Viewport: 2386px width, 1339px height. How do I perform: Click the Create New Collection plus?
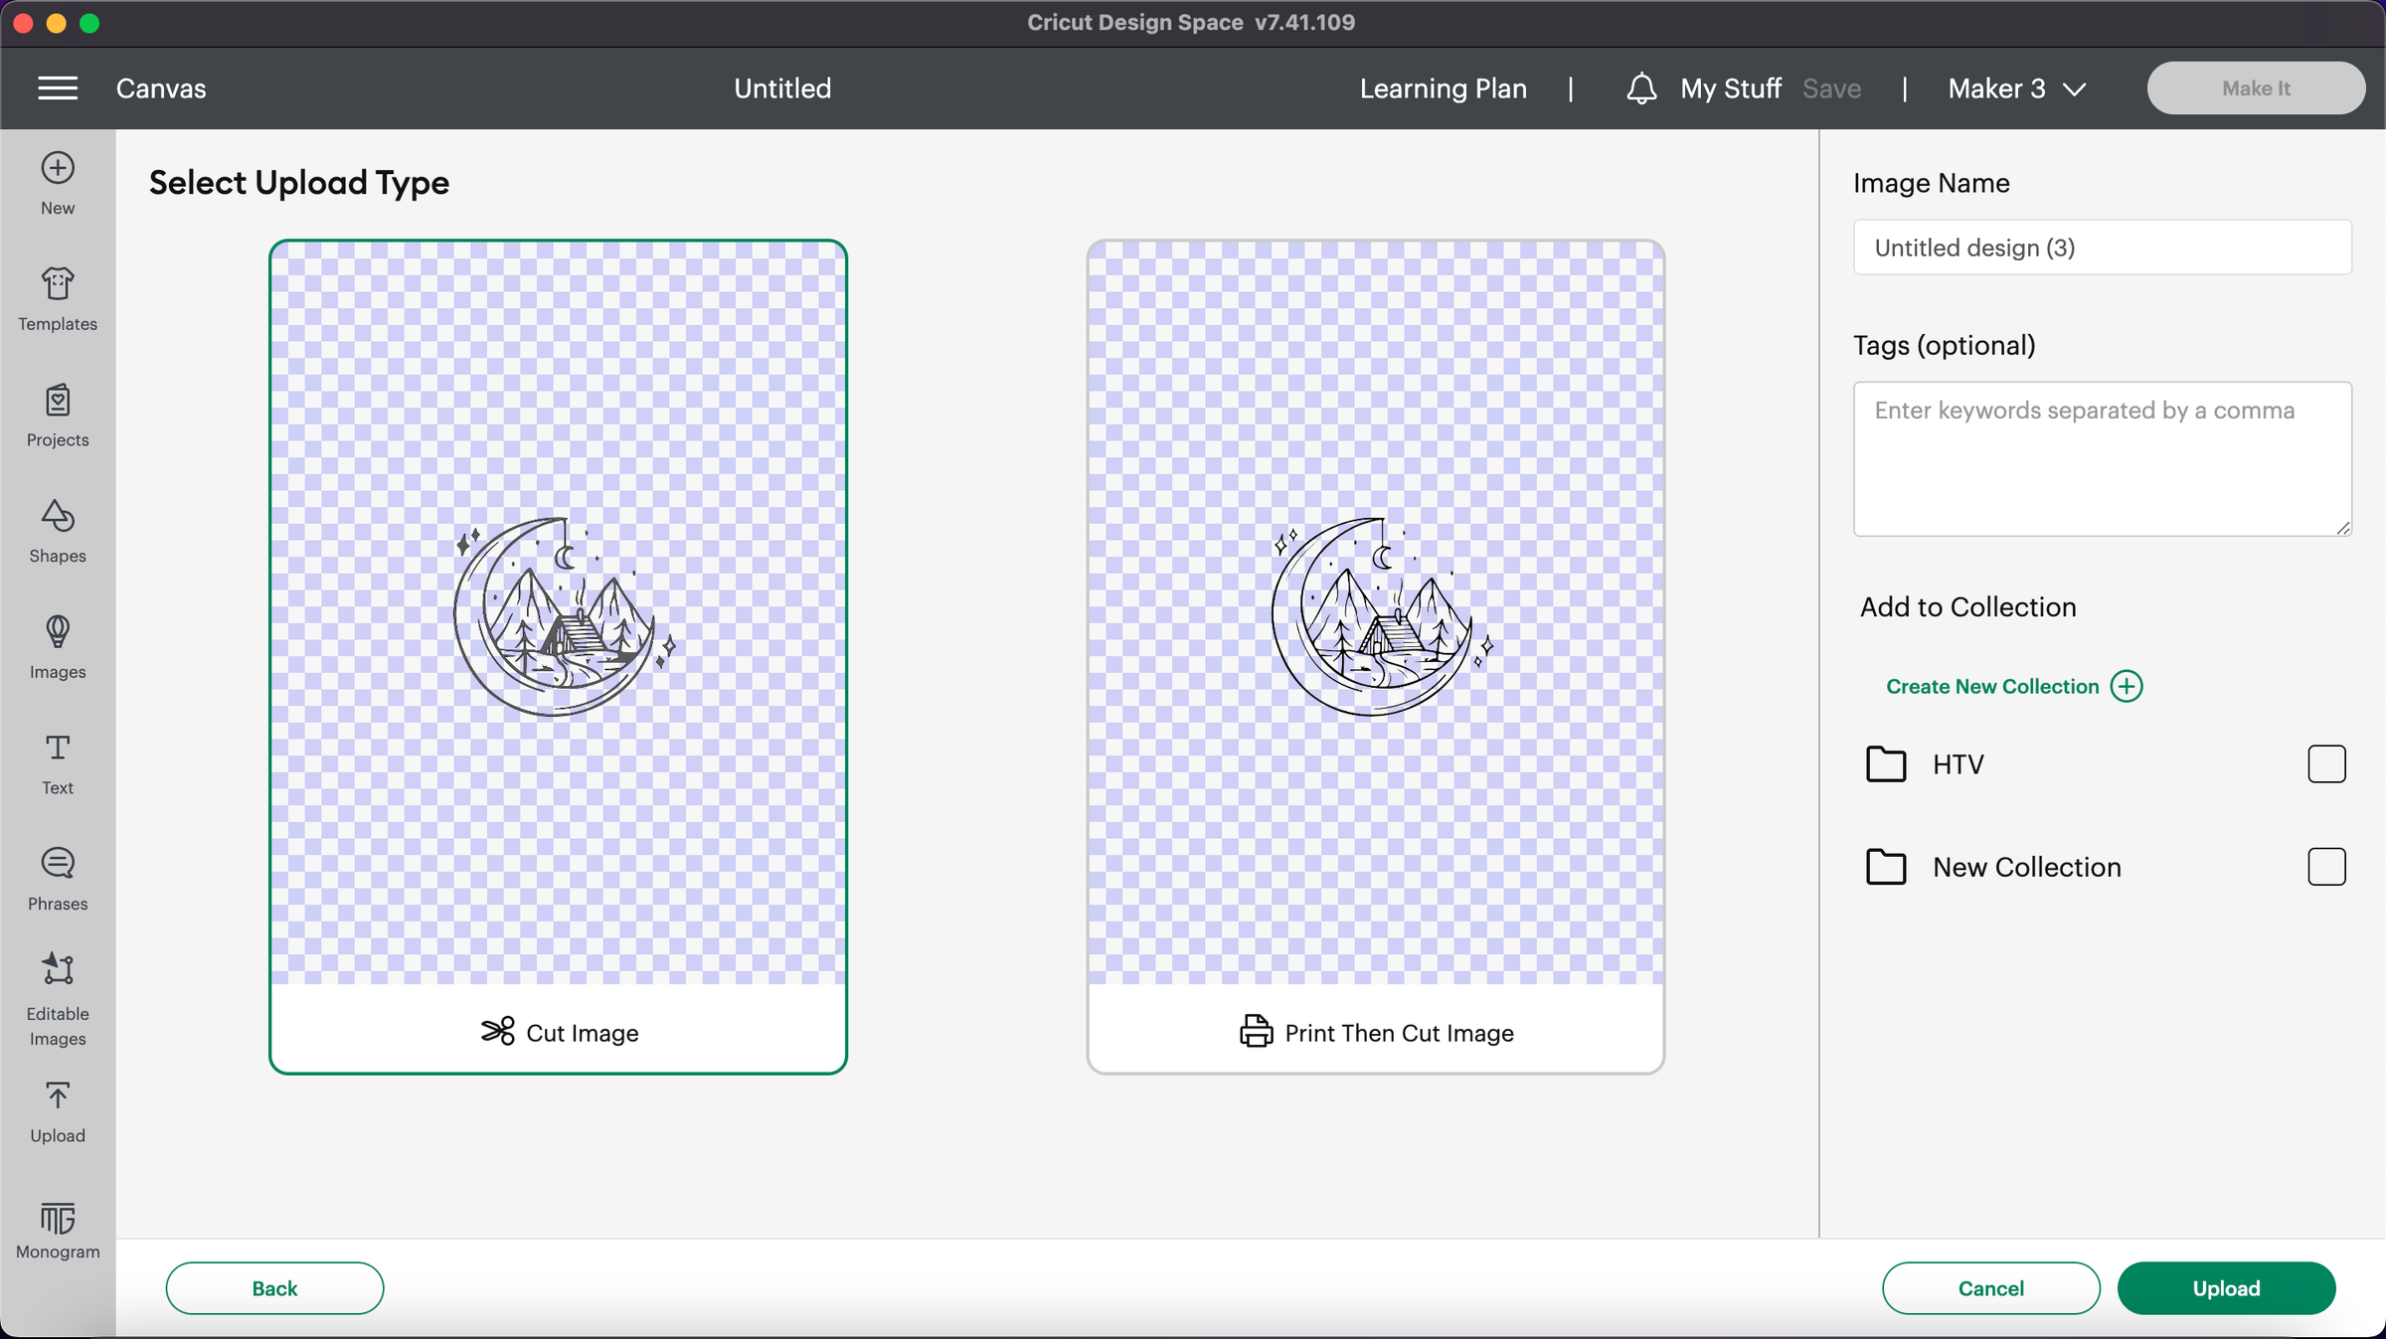(x=2127, y=686)
